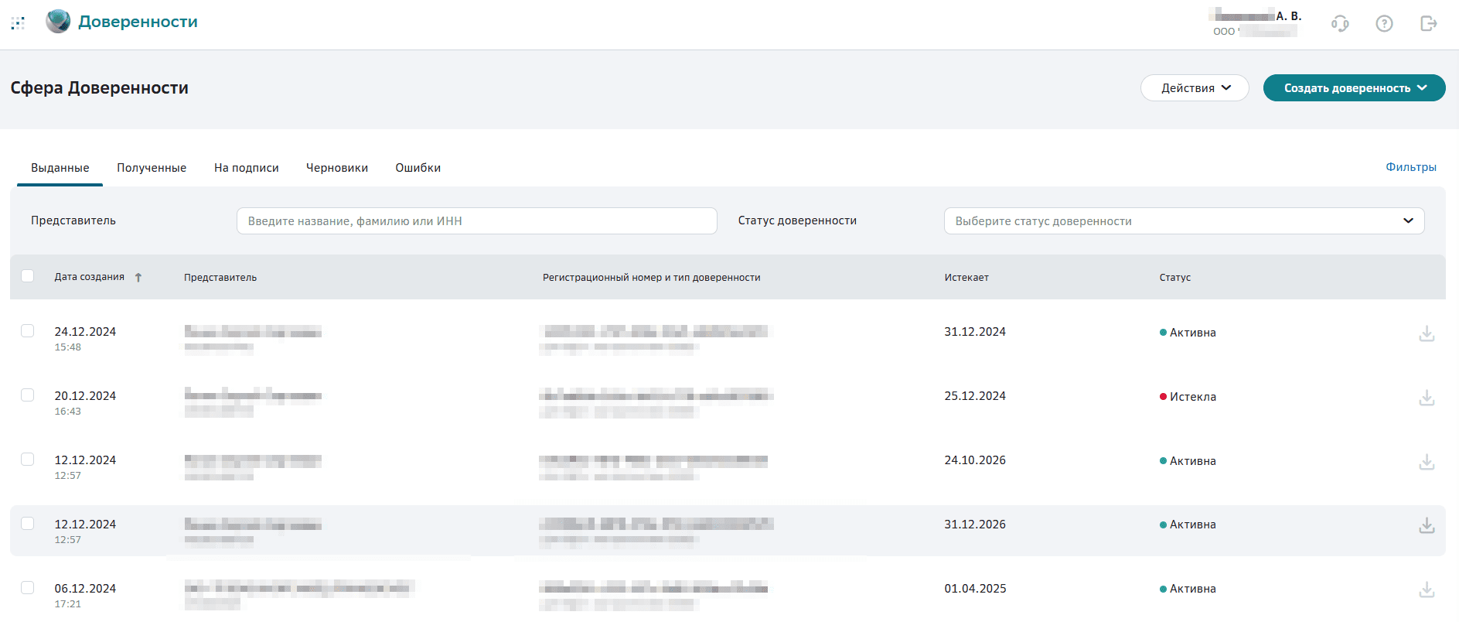The height and width of the screenshot is (622, 1459).
Task: Go to the Ошибки tab
Action: 418,168
